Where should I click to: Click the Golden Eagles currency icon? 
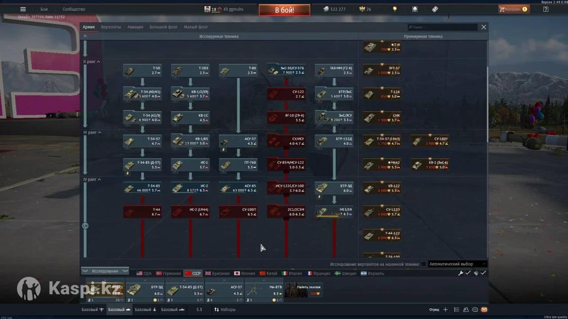click(364, 9)
